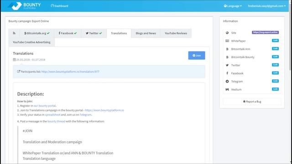292x164 pixels.
Task: Open the user email account dropdown
Action: pyautogui.click(x=266, y=6)
